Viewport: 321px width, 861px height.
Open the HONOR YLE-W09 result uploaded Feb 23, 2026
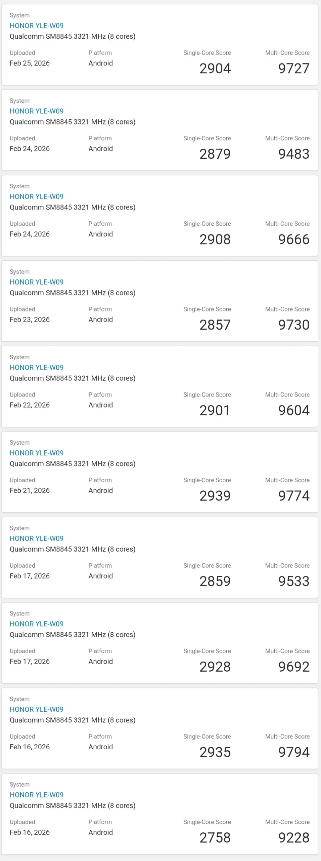coord(36,282)
